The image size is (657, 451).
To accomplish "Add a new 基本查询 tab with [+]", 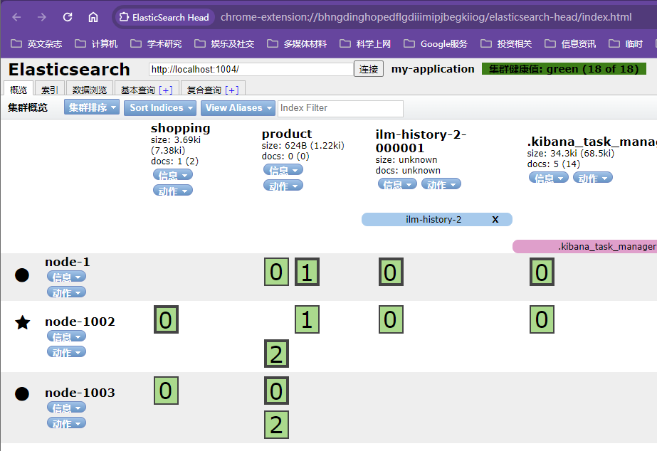I will click(166, 90).
